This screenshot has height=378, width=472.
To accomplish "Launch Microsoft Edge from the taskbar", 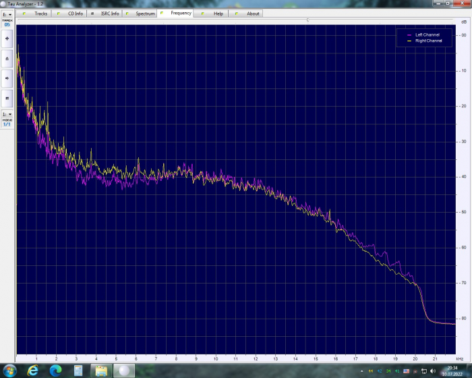I will [x=55, y=371].
